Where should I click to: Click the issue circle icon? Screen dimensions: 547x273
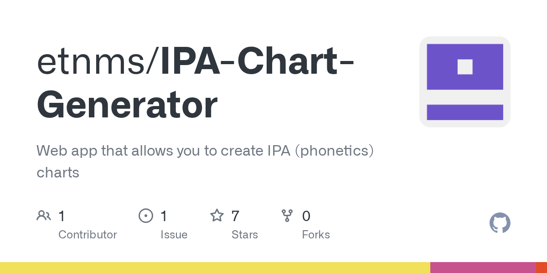pyautogui.click(x=145, y=216)
